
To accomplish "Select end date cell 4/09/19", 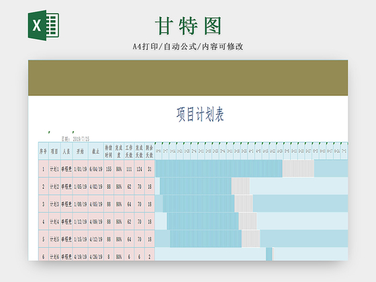I will (x=96, y=222).
